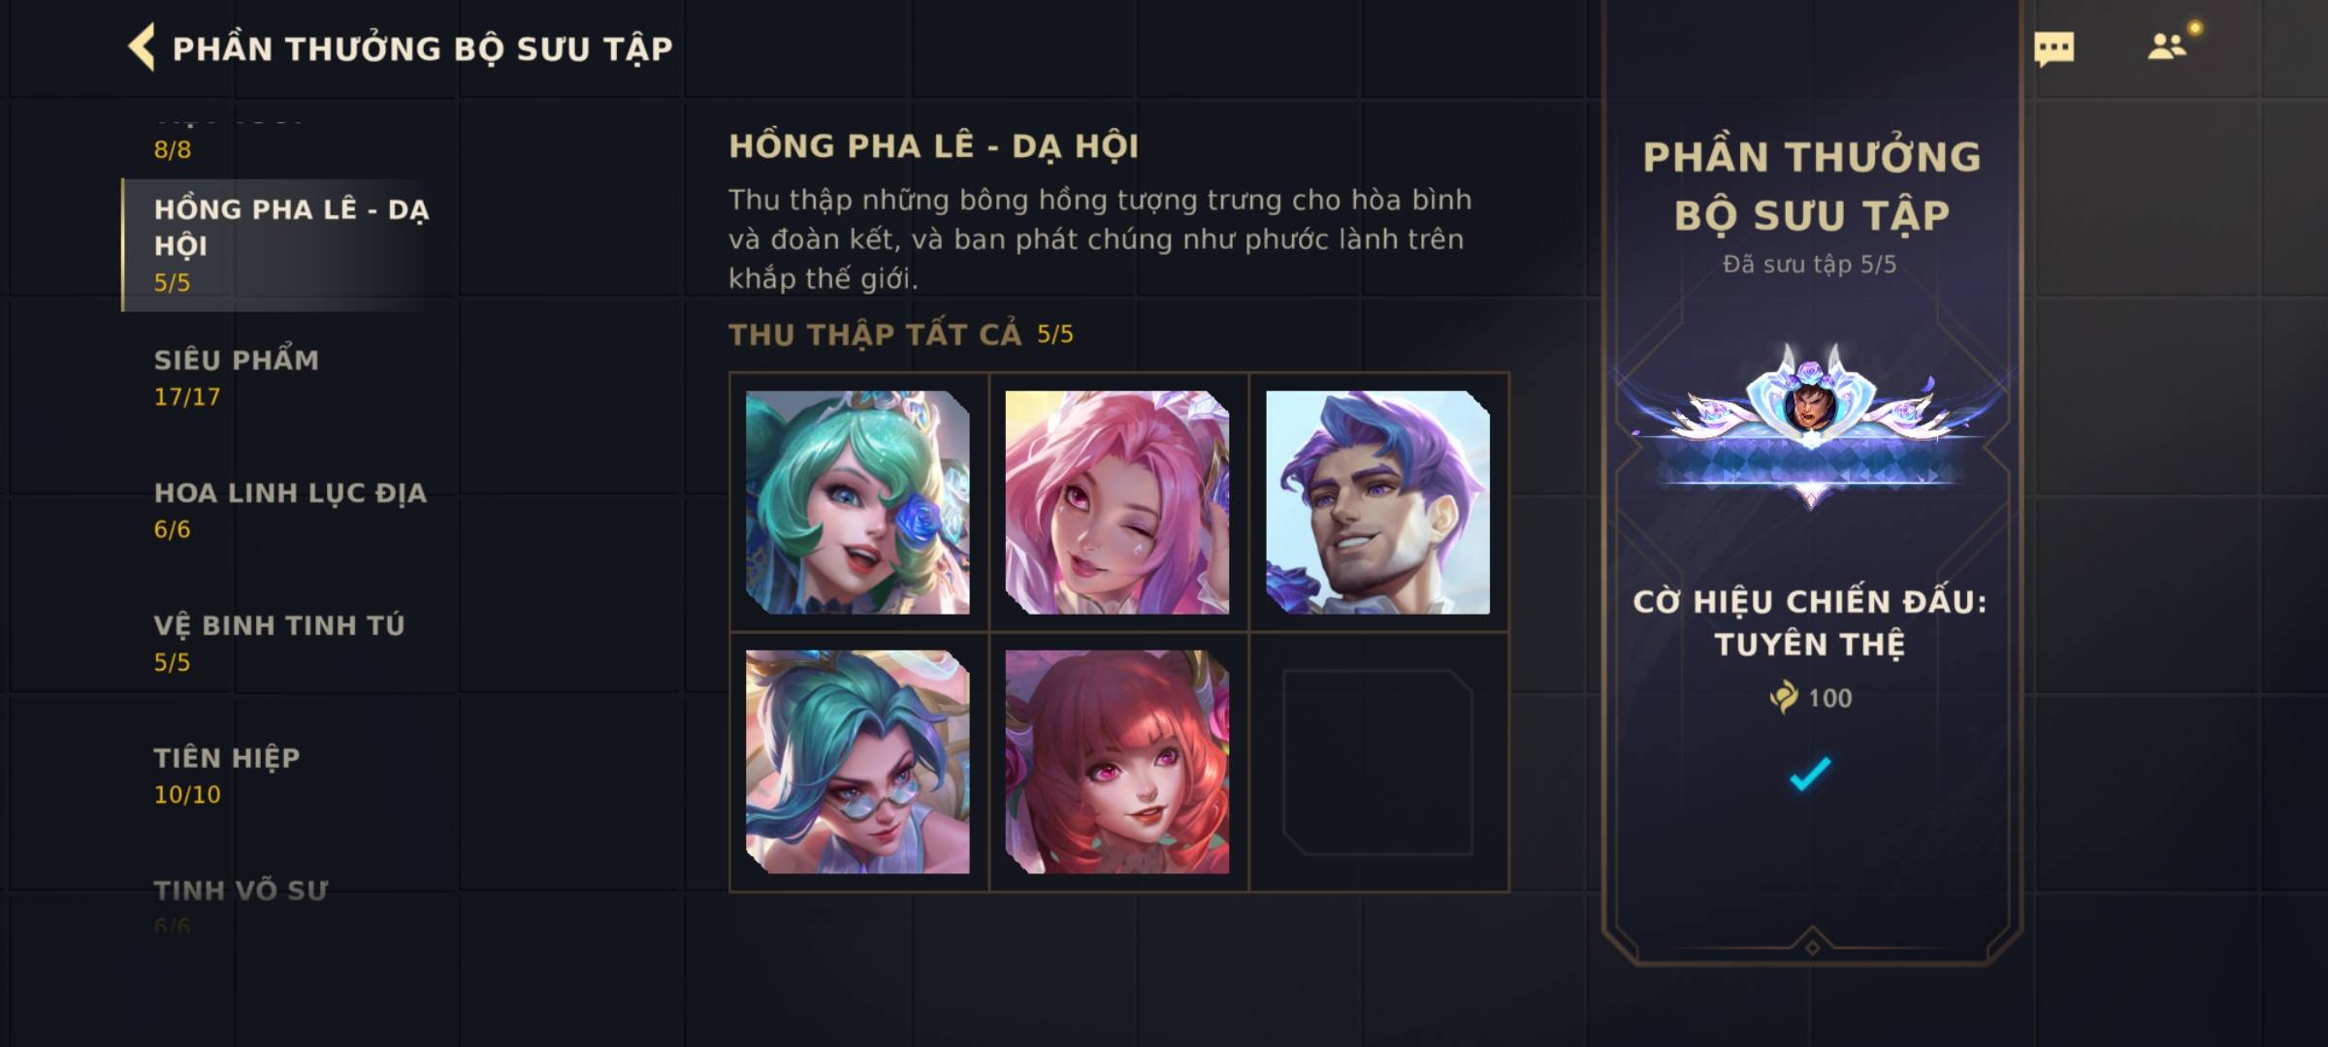Open the chat message icon

(2053, 48)
